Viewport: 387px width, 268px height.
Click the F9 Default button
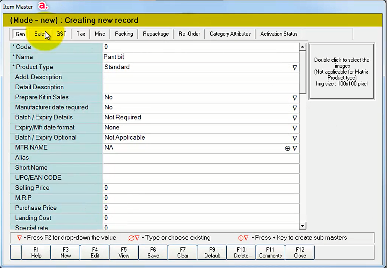[212, 252]
